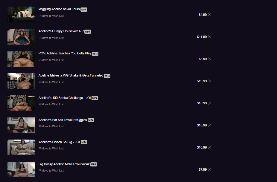Open the Travel Struggles title link
277x182 pixels.
(63, 120)
